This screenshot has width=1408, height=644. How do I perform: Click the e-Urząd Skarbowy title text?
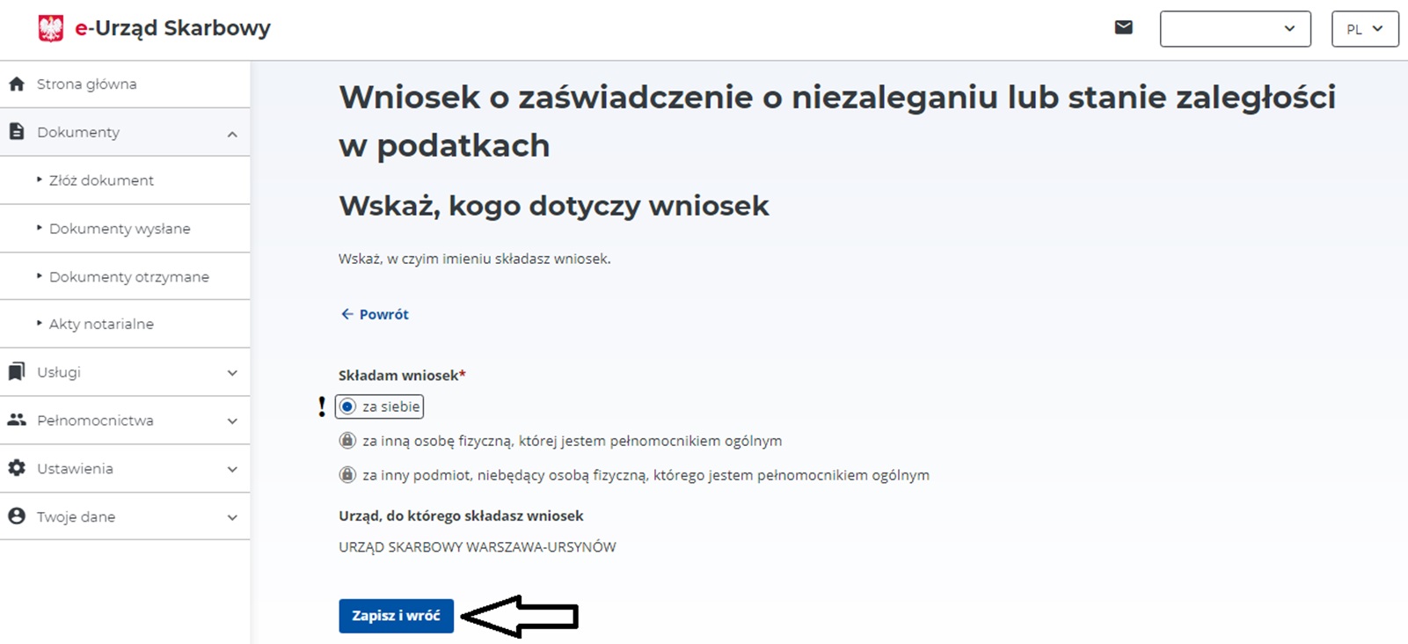[x=172, y=28]
